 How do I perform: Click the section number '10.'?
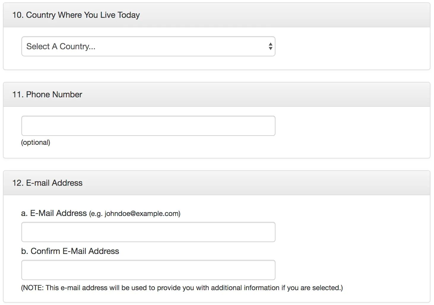18,15
